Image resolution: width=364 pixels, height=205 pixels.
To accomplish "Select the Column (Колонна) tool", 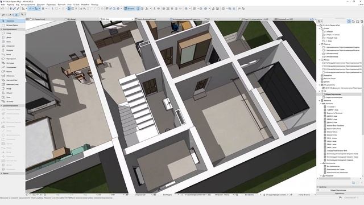I will tap(13, 50).
